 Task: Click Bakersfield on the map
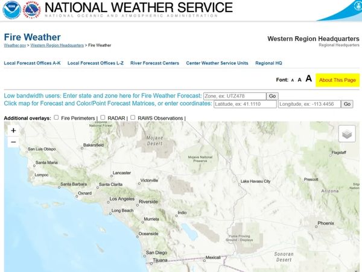pyautogui.click(x=94, y=145)
